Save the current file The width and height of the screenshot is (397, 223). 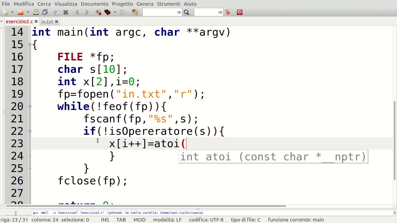36,12
